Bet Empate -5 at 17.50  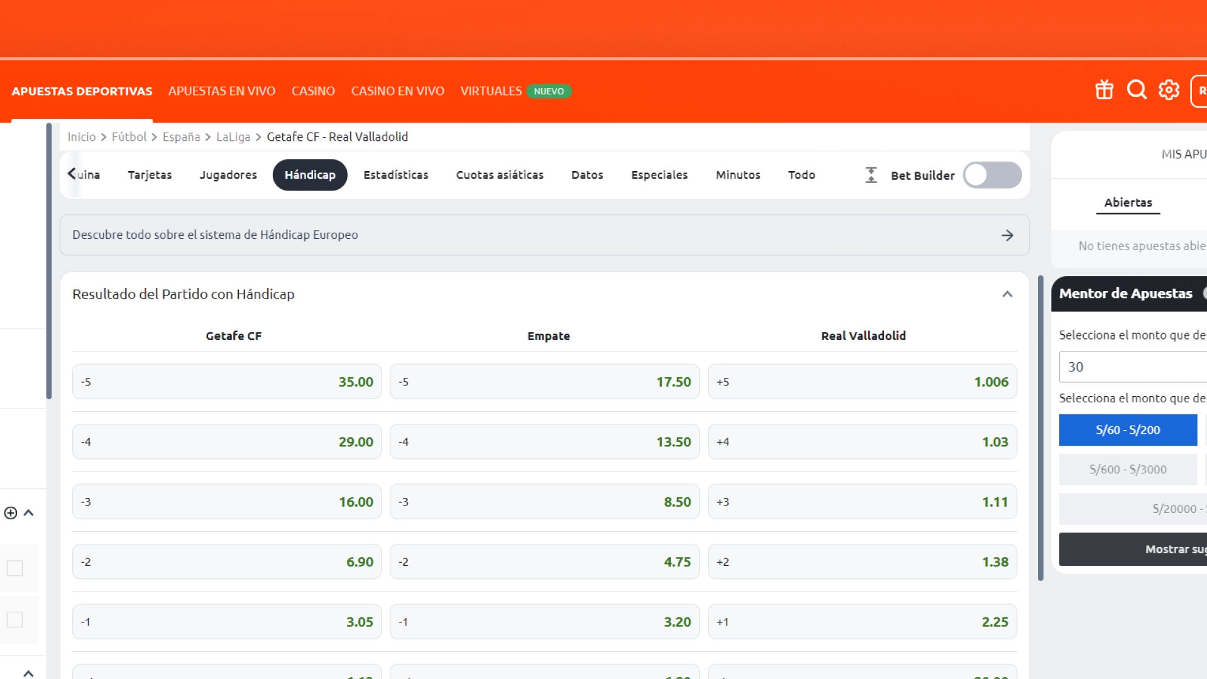[x=544, y=382]
